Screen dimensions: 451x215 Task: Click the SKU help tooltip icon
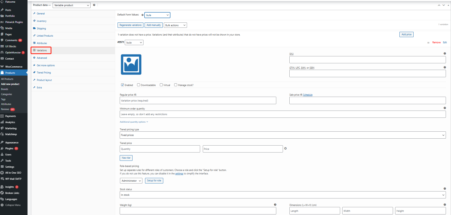(x=445, y=53)
